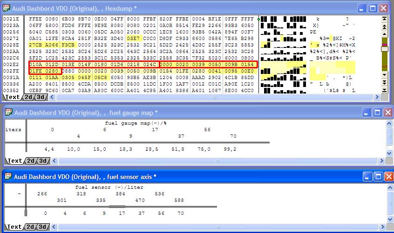Maximize the Hexdump window

pos(373,8)
